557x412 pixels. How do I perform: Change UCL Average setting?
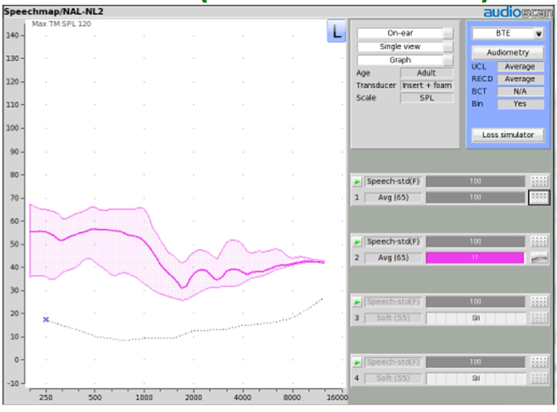tap(520, 66)
